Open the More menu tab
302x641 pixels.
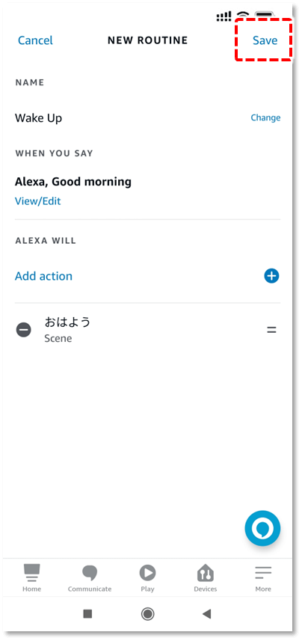click(x=263, y=577)
